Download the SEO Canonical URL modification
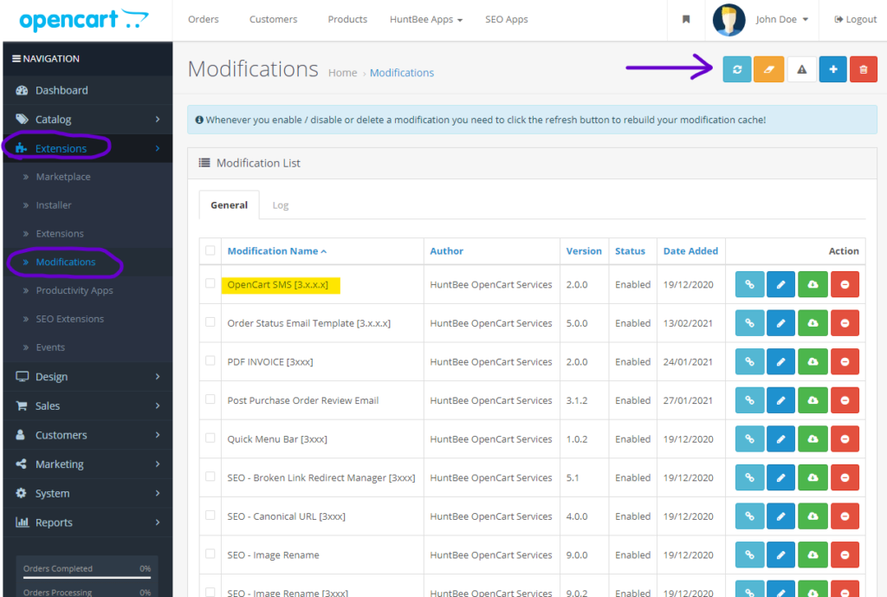The image size is (887, 597). tap(813, 516)
